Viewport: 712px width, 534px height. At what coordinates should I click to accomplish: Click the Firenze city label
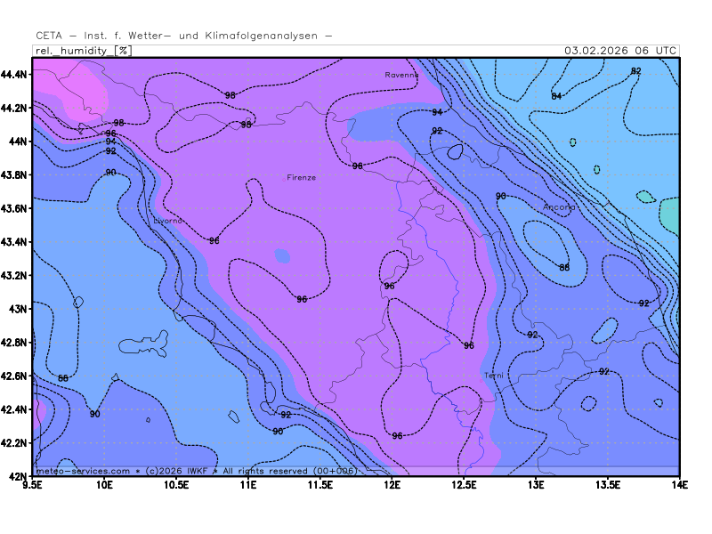tap(301, 178)
